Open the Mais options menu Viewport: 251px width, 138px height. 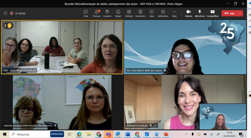click(x=174, y=13)
